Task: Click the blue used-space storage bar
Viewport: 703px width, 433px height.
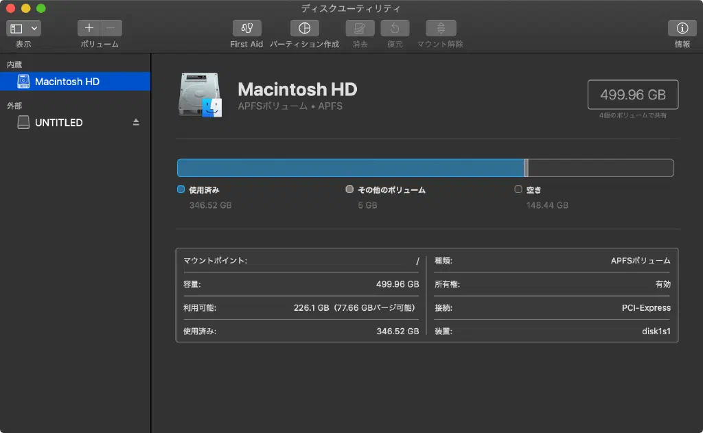Action: point(350,168)
